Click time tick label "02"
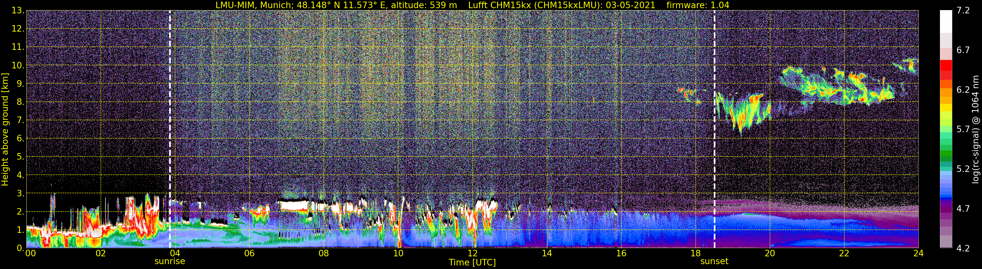Image resolution: width=982 pixels, height=269 pixels. [101, 253]
